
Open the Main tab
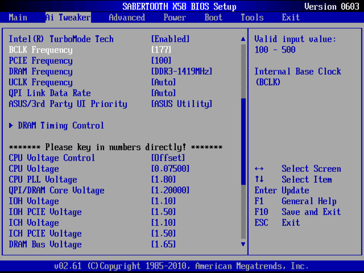pos(18,18)
